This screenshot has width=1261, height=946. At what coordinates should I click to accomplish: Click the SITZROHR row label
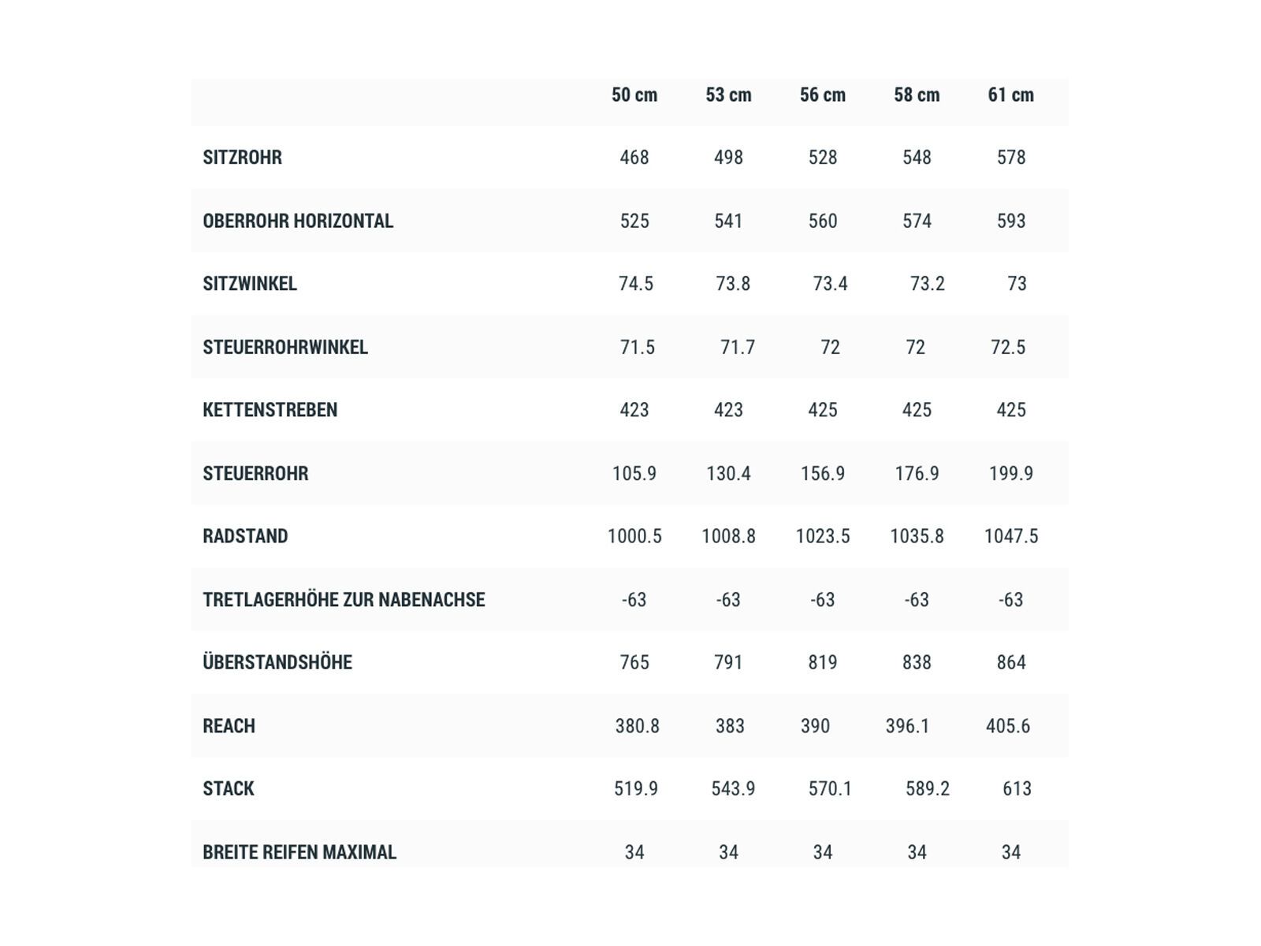242,158
